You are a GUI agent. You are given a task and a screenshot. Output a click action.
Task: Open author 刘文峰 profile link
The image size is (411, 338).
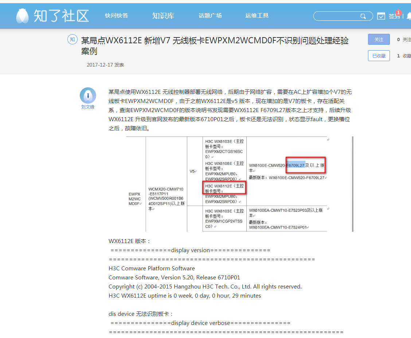tap(88, 107)
